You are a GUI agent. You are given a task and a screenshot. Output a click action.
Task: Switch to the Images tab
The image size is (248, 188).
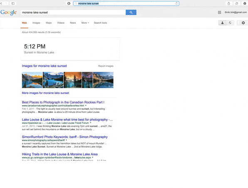click(x=36, y=23)
